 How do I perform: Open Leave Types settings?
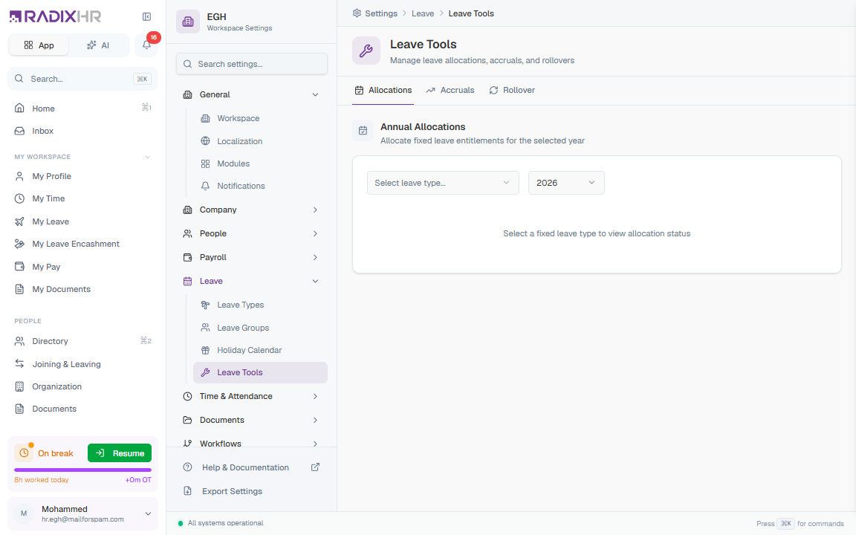pyautogui.click(x=260, y=305)
